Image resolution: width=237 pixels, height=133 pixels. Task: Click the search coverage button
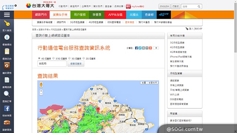76,64
